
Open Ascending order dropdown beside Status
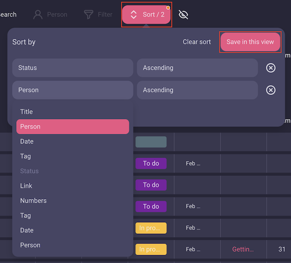pos(197,68)
